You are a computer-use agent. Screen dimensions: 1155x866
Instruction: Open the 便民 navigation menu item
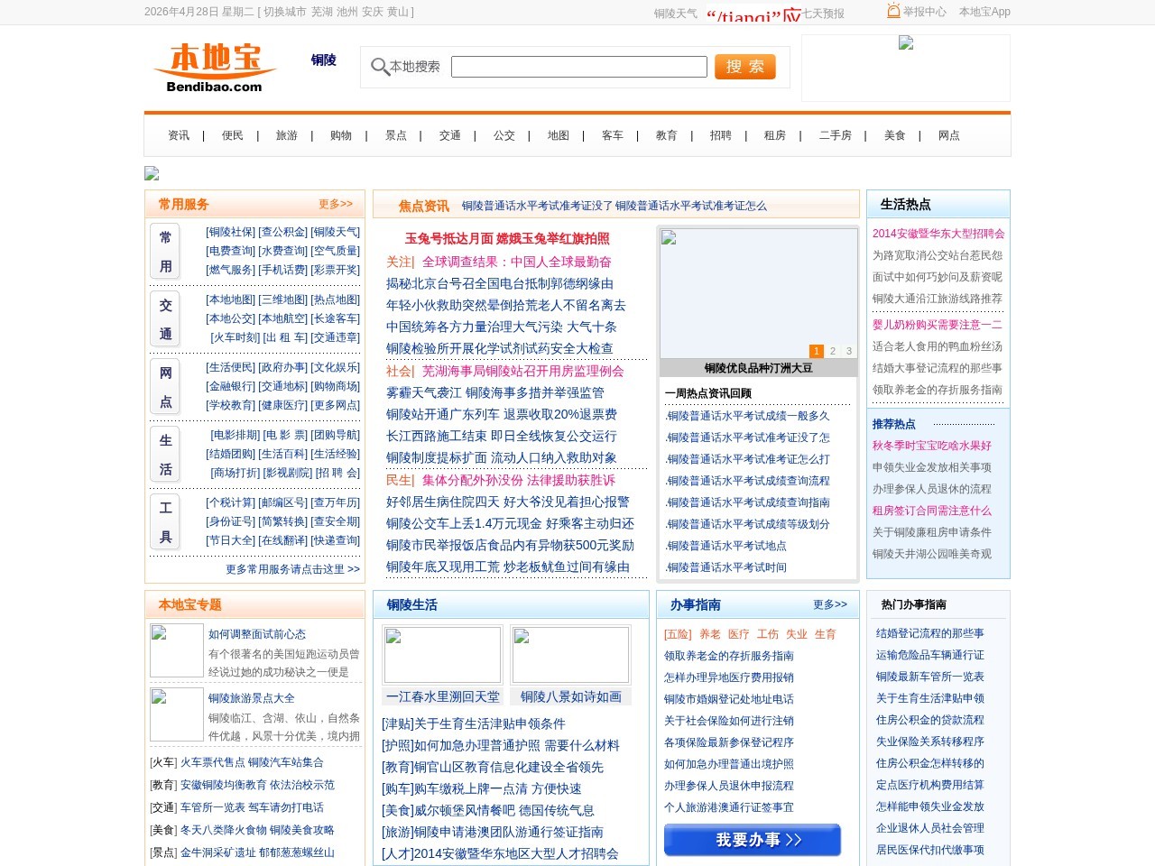pyautogui.click(x=233, y=135)
